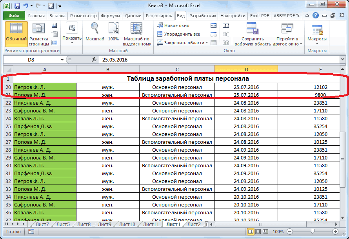Open the Формулы ribbon tab
The image size is (349, 239).
[110, 16]
